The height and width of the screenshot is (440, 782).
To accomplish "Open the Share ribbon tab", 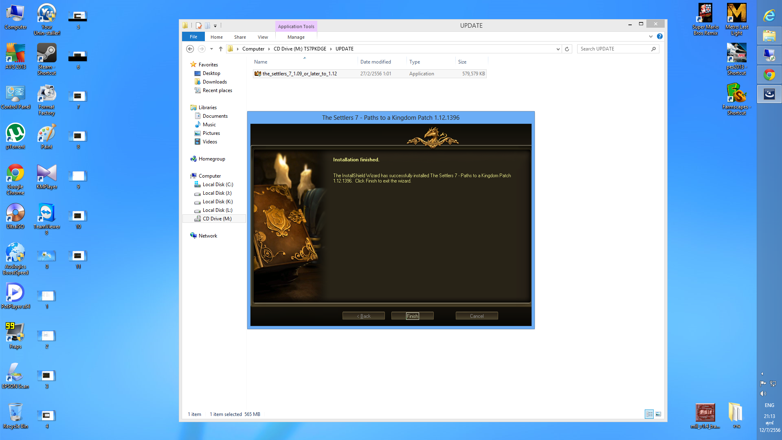I will pos(240,37).
